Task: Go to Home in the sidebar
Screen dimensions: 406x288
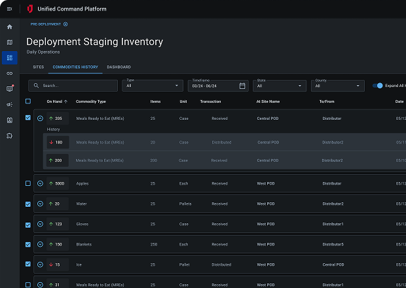Action: (x=9, y=27)
